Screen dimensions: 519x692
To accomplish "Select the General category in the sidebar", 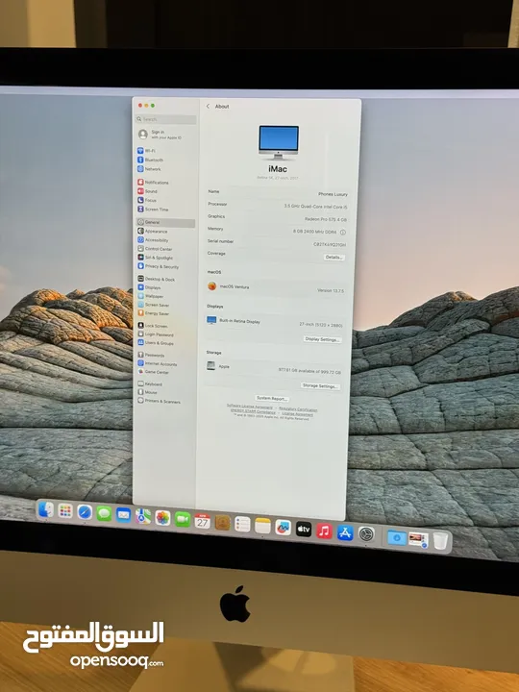I will pos(165,222).
